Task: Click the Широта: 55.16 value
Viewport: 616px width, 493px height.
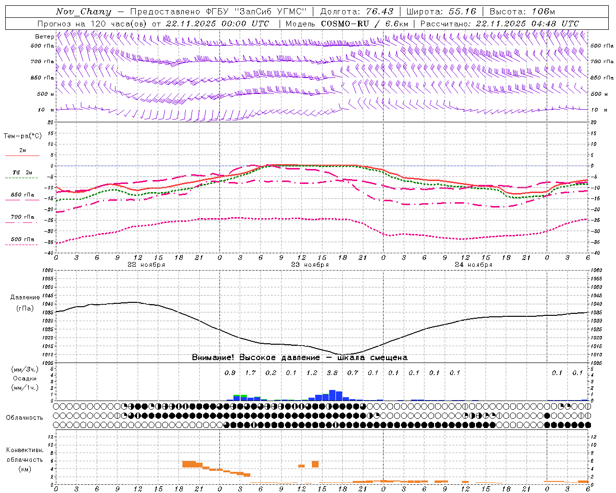Action: pyautogui.click(x=441, y=12)
